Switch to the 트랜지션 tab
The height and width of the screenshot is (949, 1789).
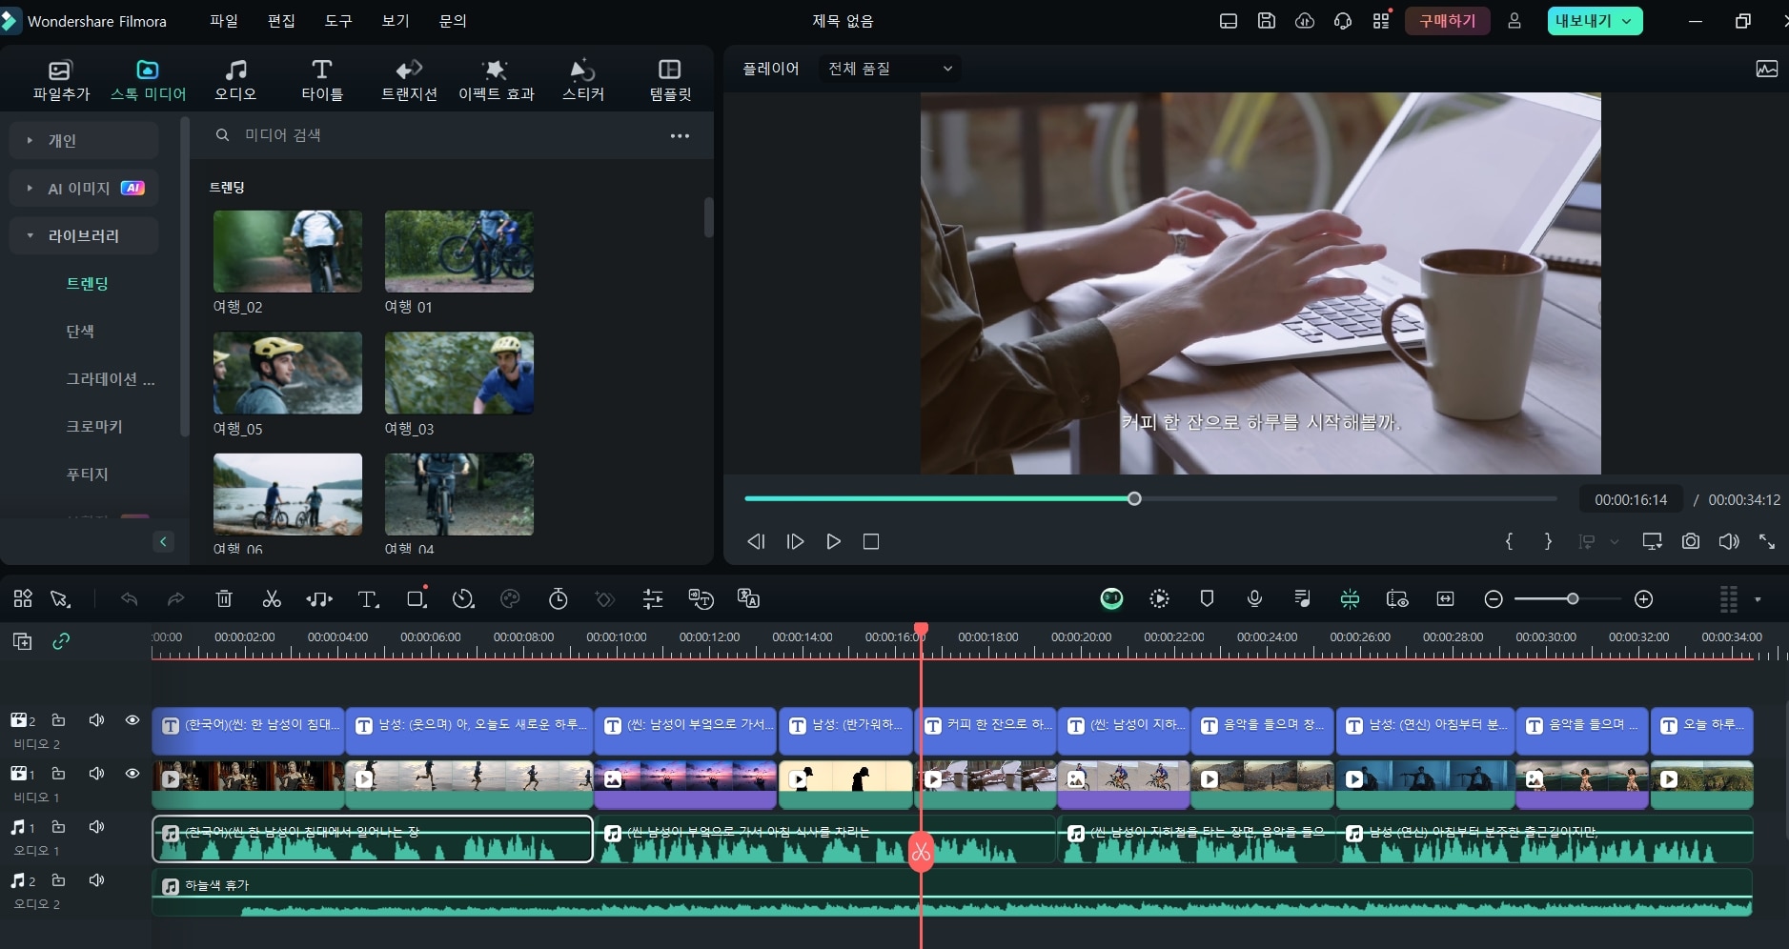click(409, 80)
